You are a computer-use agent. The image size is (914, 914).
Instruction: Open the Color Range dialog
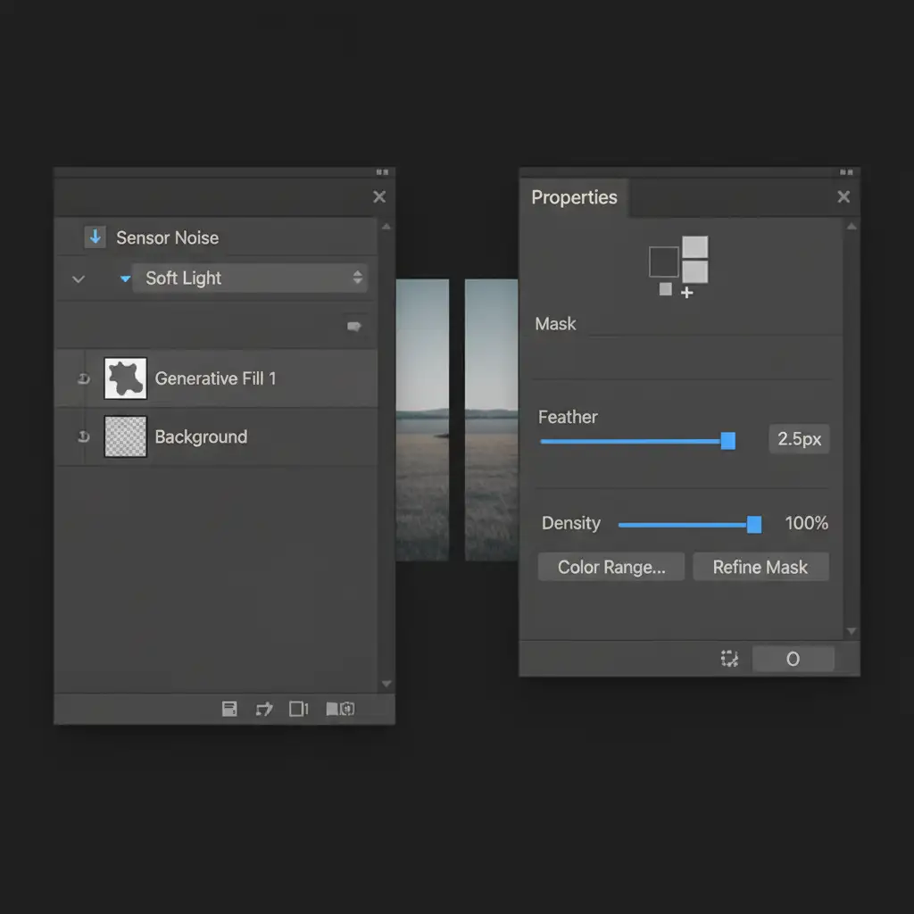pyautogui.click(x=611, y=567)
